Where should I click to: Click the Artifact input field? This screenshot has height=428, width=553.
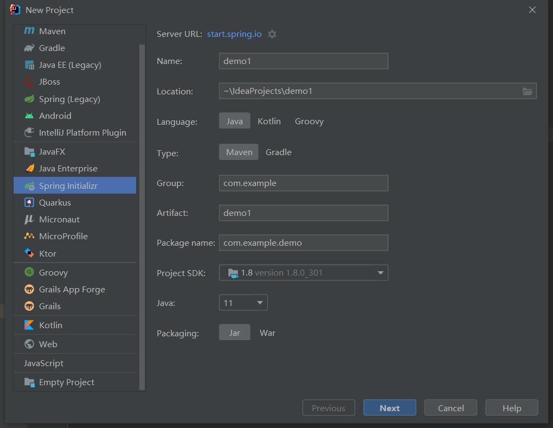304,213
